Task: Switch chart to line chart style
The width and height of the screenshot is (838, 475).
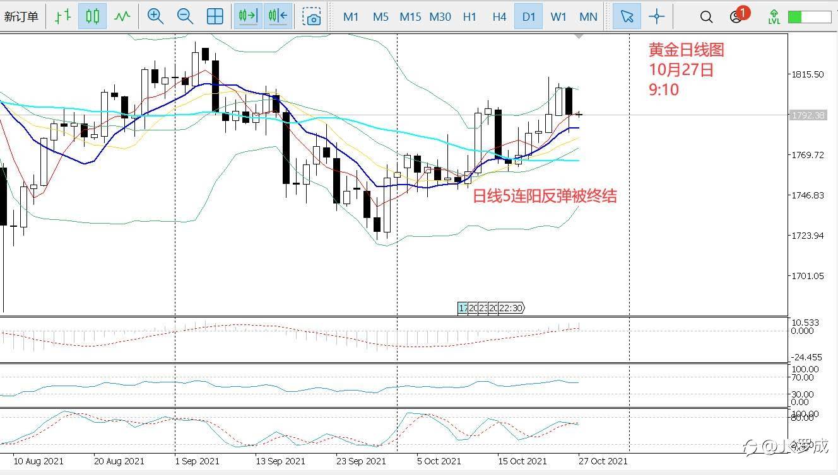Action: click(122, 16)
